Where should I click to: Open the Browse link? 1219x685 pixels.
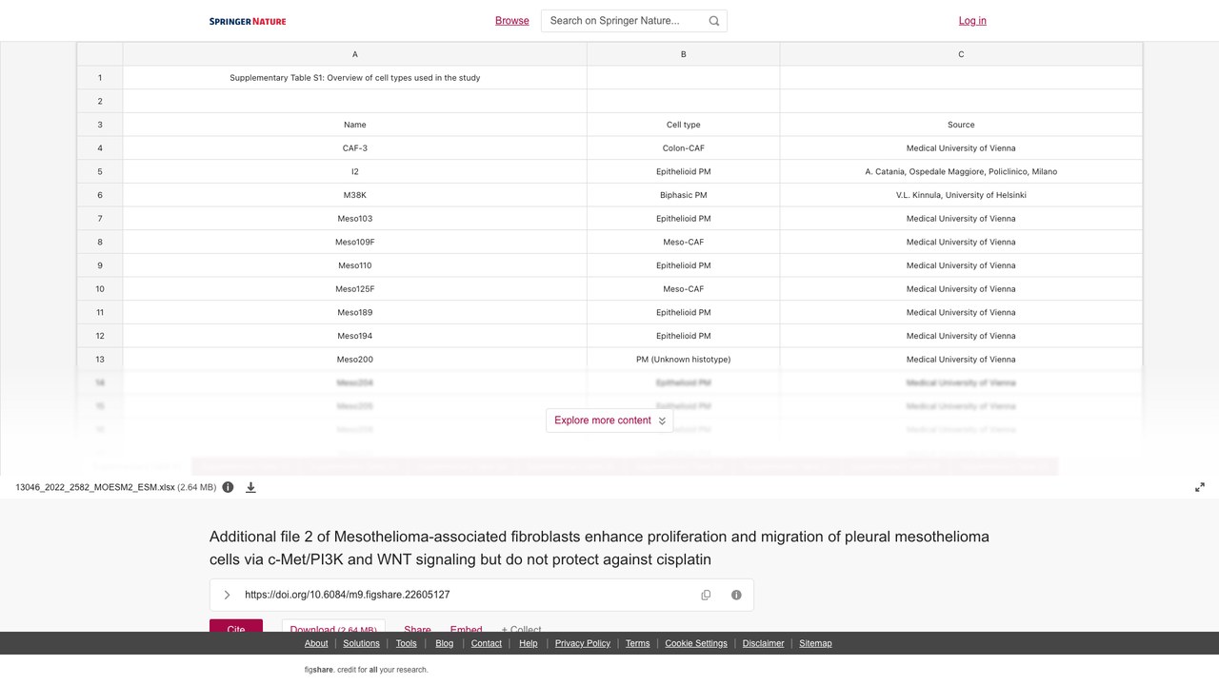512,21
